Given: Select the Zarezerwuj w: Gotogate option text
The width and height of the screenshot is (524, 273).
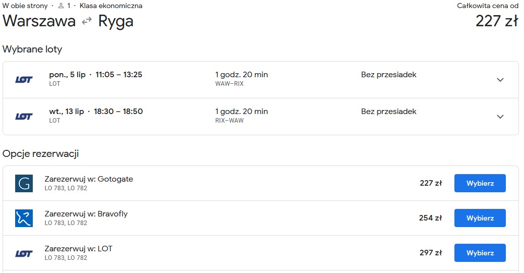Looking at the screenshot, I should (89, 179).
